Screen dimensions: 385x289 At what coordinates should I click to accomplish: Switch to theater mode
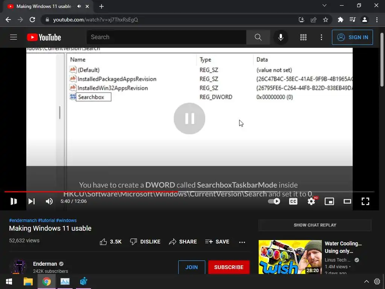(x=347, y=201)
